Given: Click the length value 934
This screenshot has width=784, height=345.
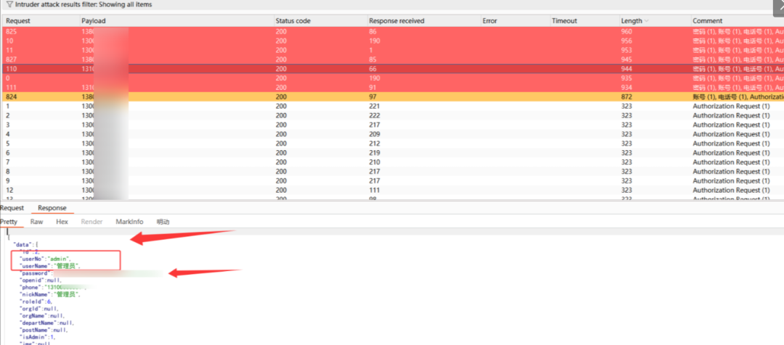Looking at the screenshot, I should point(626,88).
